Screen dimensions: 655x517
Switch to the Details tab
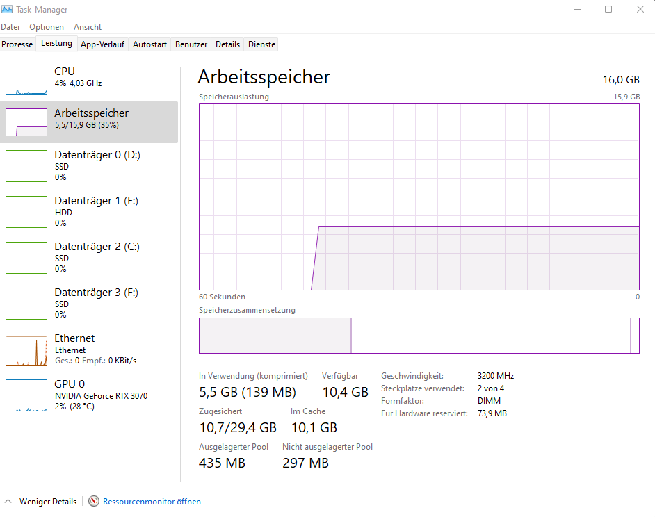(x=227, y=43)
